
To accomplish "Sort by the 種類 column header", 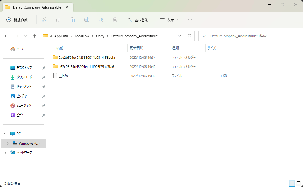I will (x=176, y=48).
